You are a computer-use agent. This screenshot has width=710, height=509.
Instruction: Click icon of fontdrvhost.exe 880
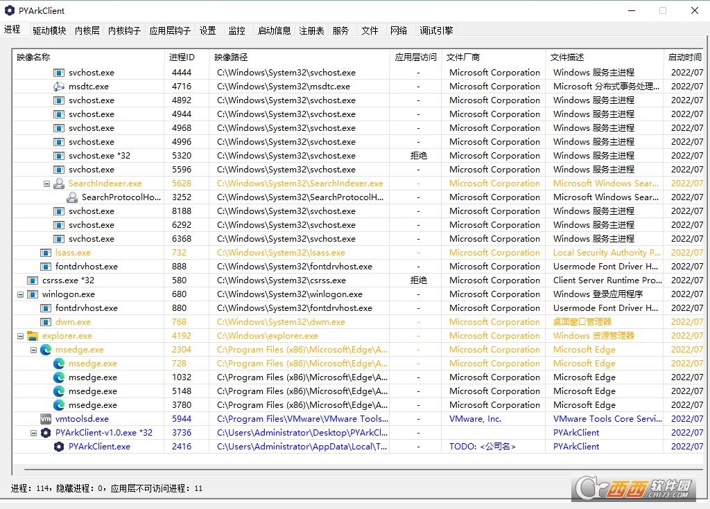46,308
